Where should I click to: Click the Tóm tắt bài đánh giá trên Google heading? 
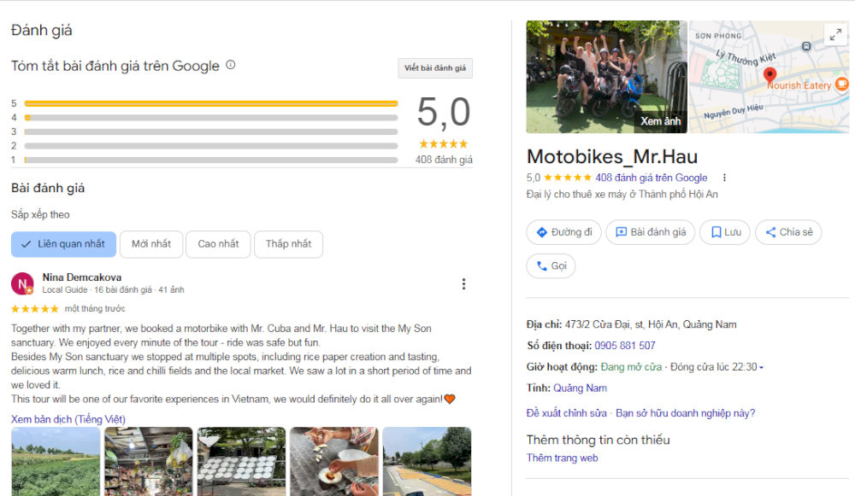(x=115, y=66)
